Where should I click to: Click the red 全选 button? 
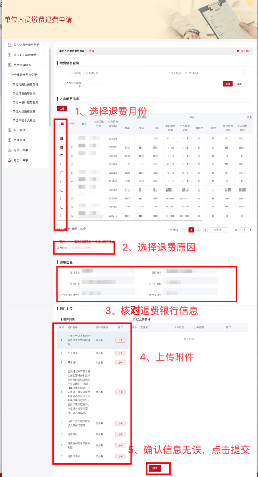tap(62, 109)
